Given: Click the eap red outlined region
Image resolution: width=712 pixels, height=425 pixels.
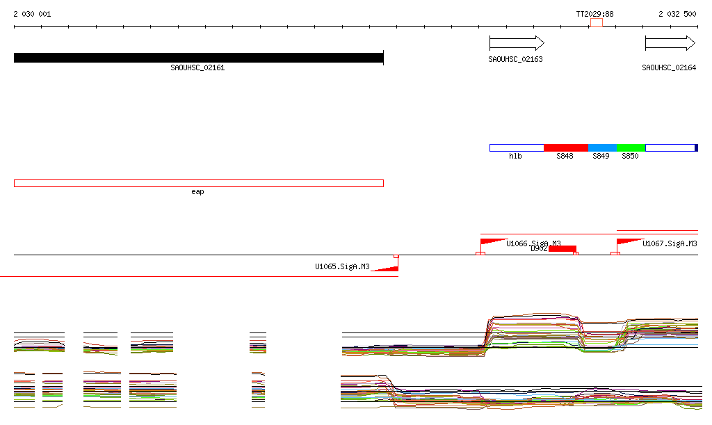Looking at the screenshot, I should coord(199,184).
